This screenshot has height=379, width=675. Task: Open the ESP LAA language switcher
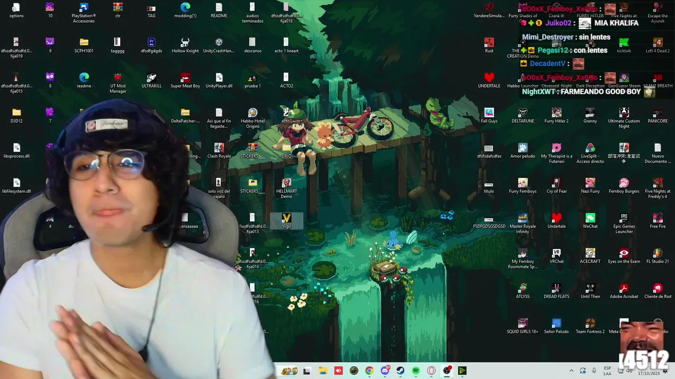pyautogui.click(x=607, y=371)
